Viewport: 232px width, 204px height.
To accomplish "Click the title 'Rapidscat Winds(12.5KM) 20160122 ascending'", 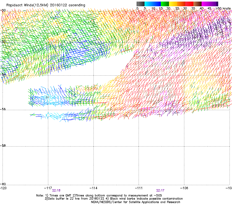I will pos(46,5).
